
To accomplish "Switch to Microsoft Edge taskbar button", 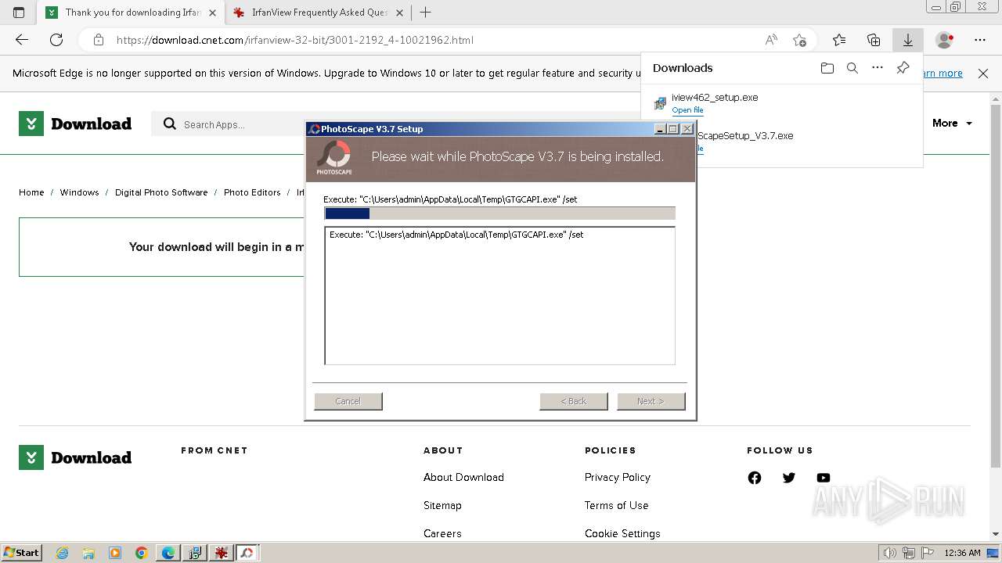I will pyautogui.click(x=168, y=553).
